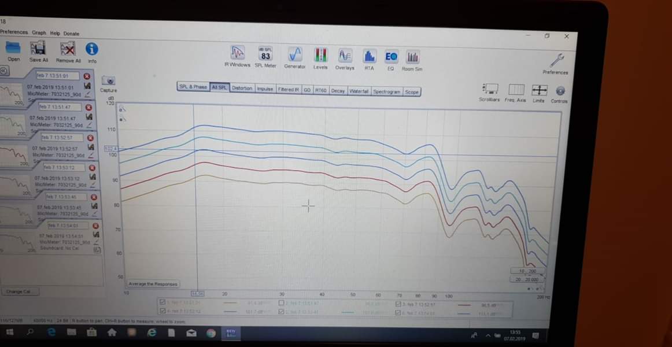
Task: Open the RT60 tab
Action: point(321,90)
